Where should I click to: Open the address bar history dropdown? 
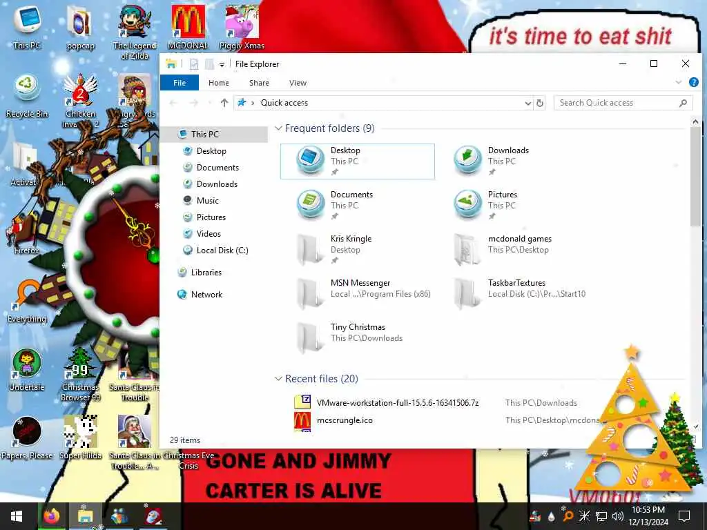click(528, 104)
